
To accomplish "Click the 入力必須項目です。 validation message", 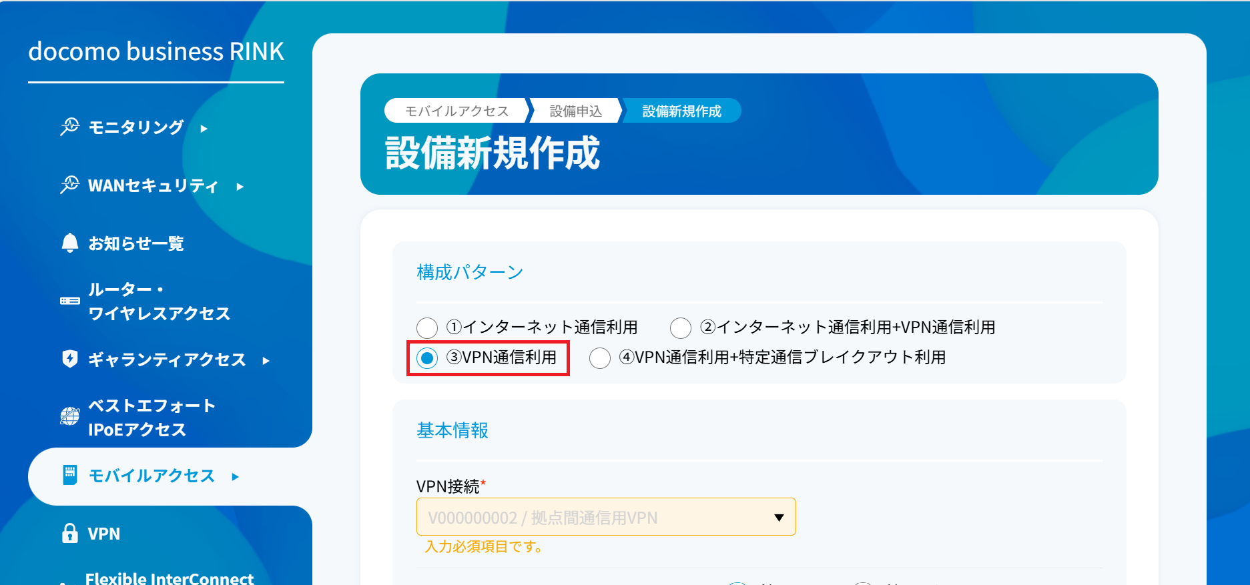I will [486, 547].
